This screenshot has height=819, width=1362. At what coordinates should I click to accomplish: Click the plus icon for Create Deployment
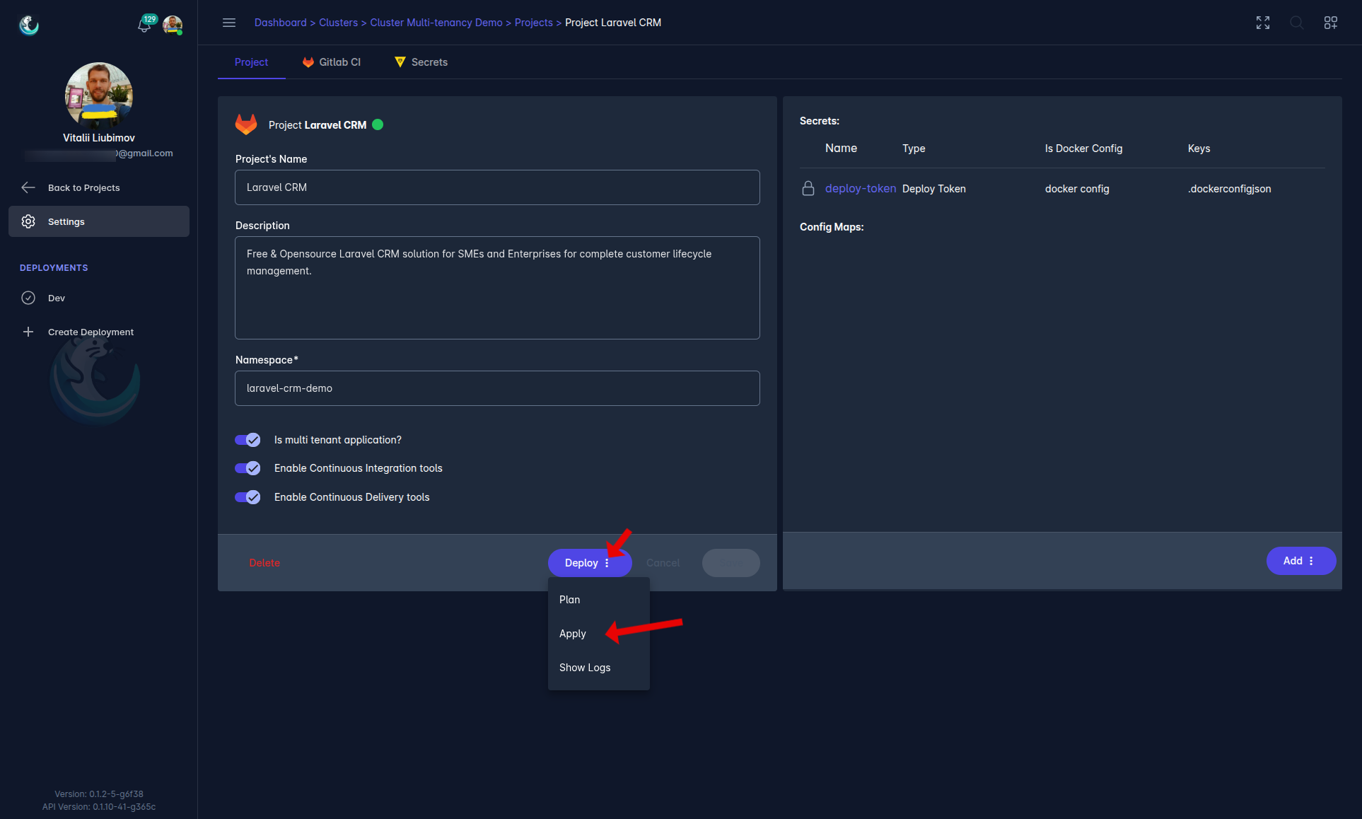tap(28, 332)
